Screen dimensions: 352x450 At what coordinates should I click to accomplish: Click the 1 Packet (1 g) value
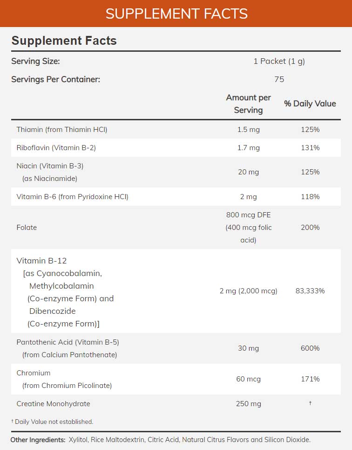coord(279,61)
